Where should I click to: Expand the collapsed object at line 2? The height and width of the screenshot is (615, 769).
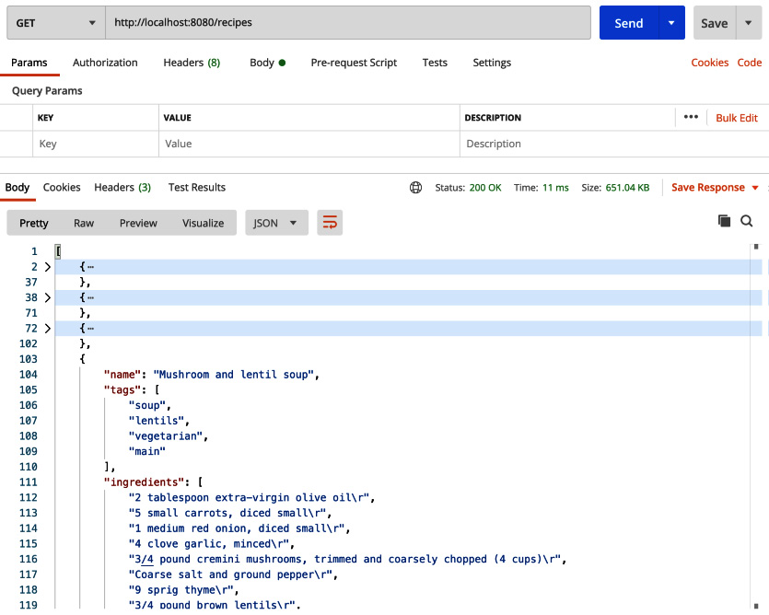coord(48,267)
